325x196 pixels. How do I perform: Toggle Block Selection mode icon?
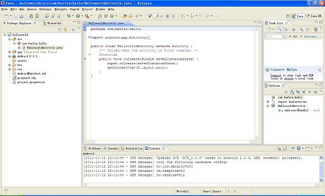click(x=168, y=16)
